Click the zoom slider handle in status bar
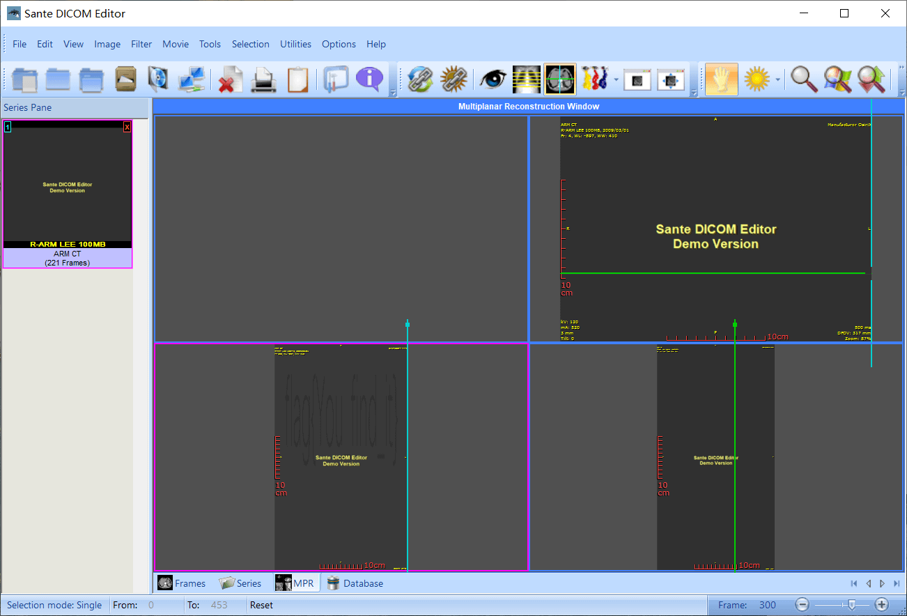This screenshot has width=907, height=616. (x=851, y=605)
